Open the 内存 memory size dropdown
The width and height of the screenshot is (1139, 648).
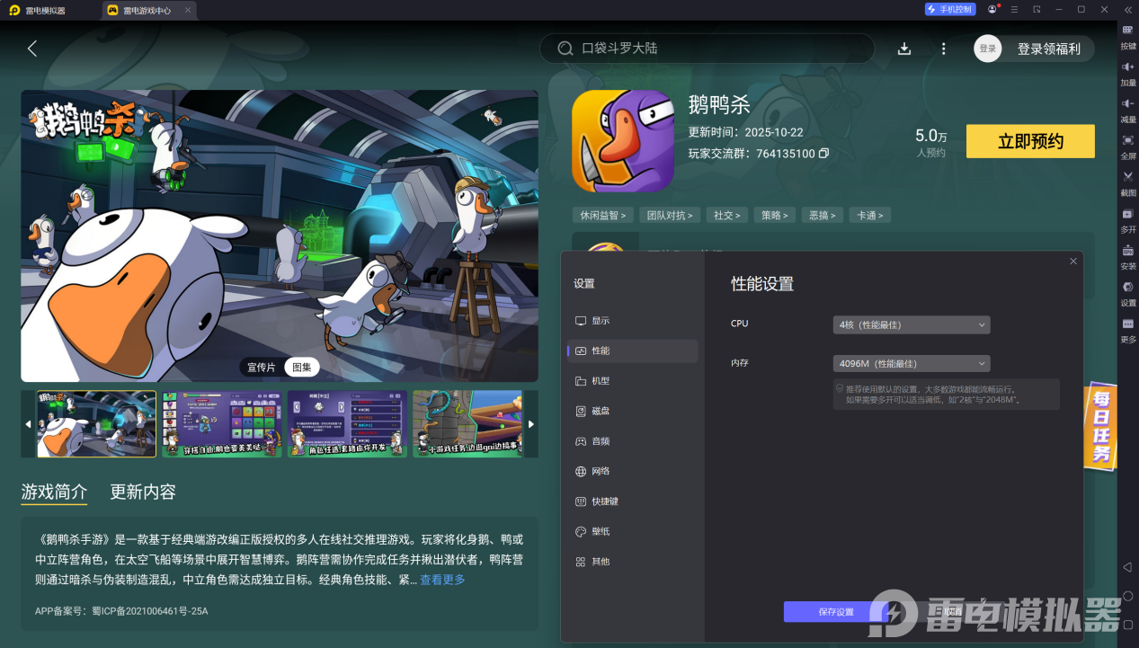coord(911,363)
